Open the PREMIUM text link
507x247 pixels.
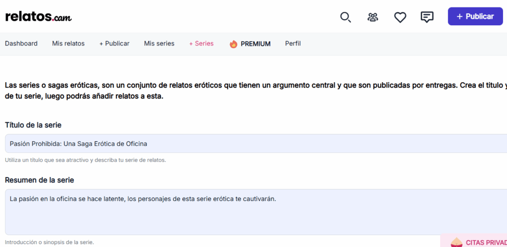(x=255, y=44)
